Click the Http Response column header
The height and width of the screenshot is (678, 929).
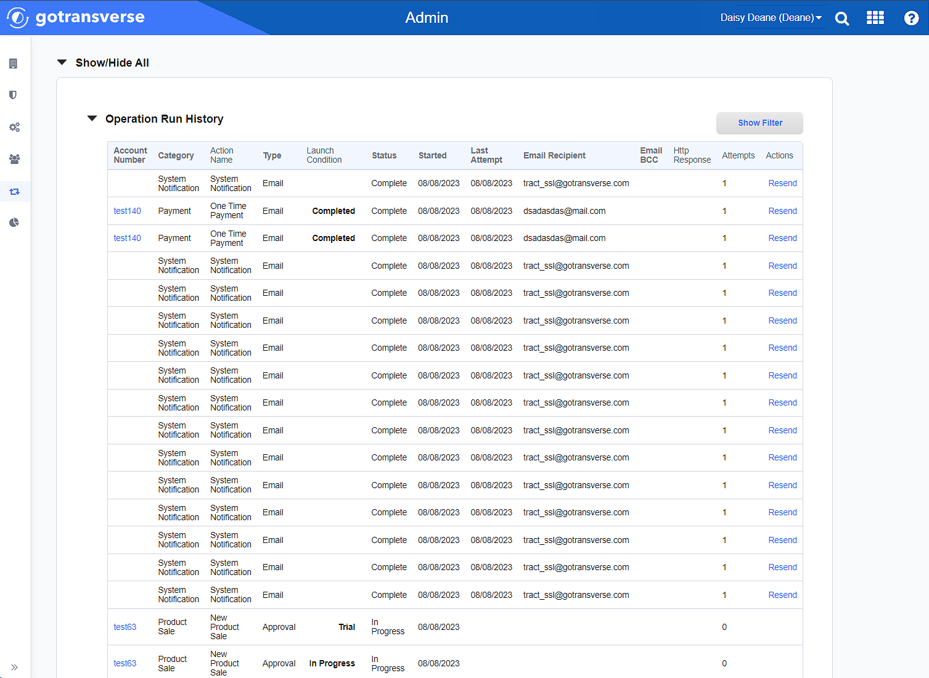692,155
